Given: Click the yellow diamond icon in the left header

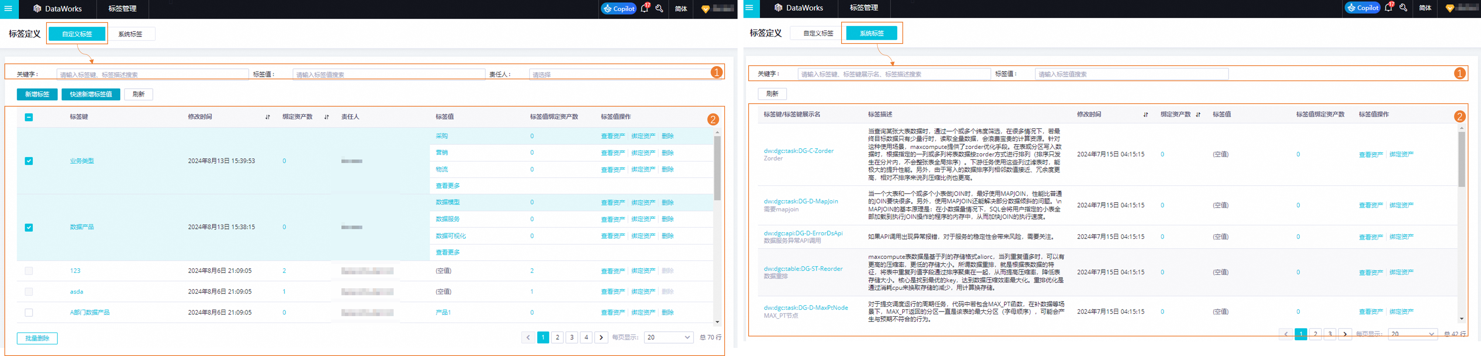Looking at the screenshot, I should coord(705,9).
